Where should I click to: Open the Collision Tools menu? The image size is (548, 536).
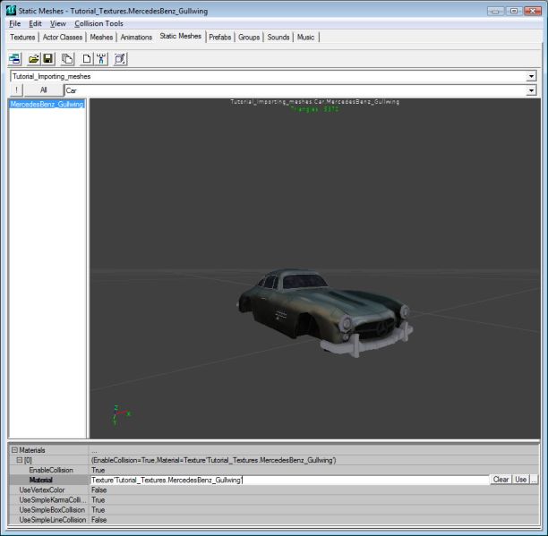coord(98,24)
